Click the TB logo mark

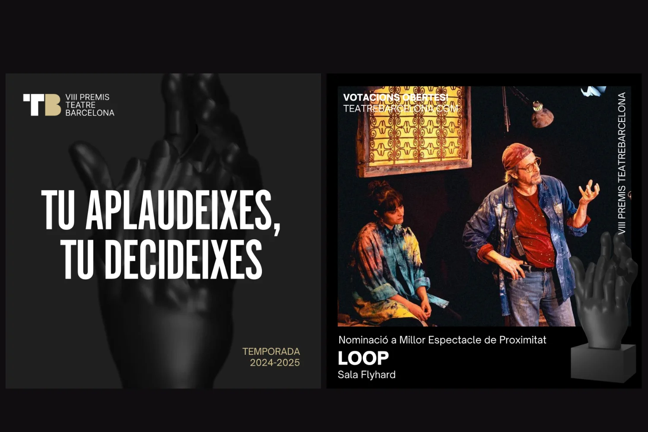pos(42,105)
